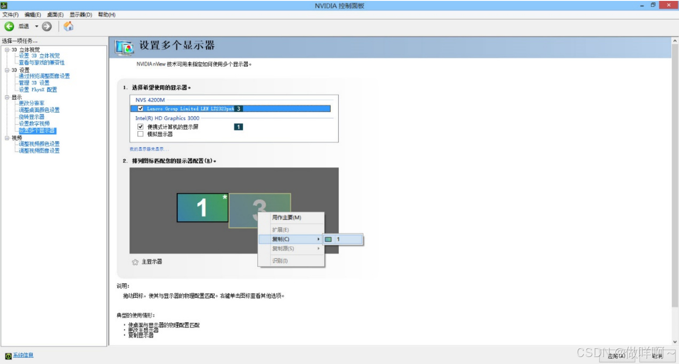Image resolution: width=679 pixels, height=364 pixels.
Task: Open 旋转显示器 task
Action: 32,117
